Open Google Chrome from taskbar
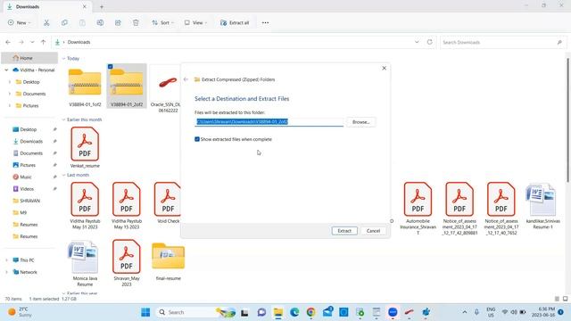 tap(310, 312)
